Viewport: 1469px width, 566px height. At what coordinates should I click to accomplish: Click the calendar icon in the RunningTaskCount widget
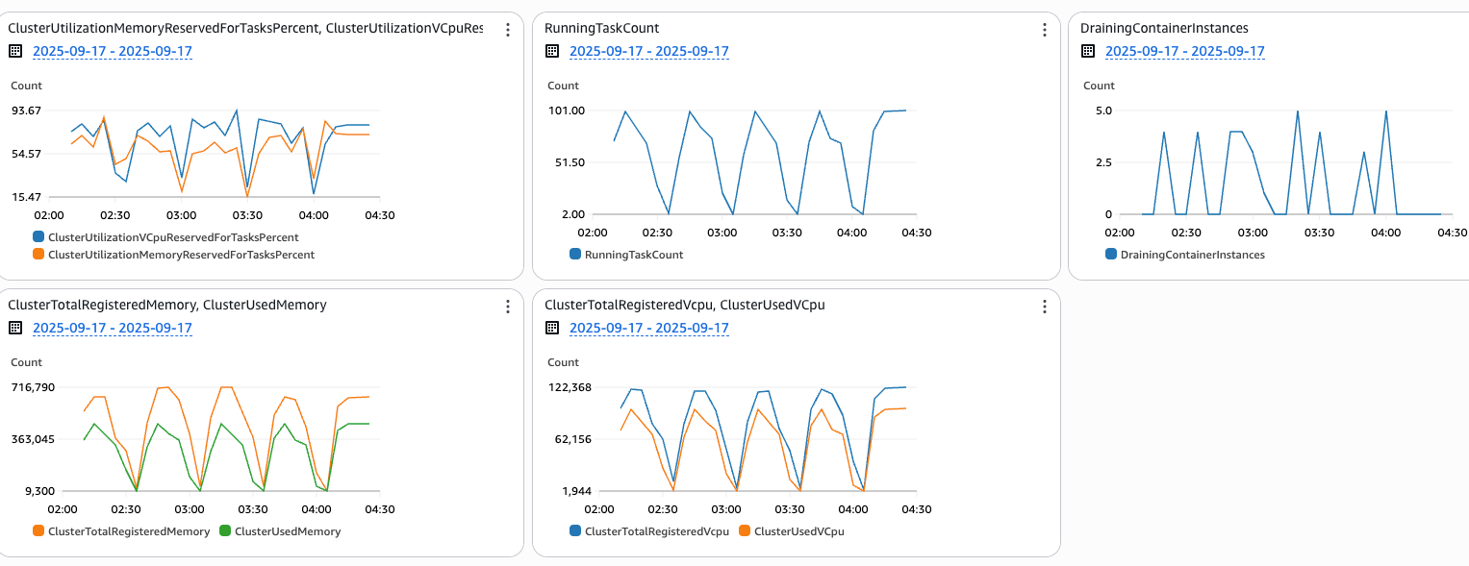point(552,52)
